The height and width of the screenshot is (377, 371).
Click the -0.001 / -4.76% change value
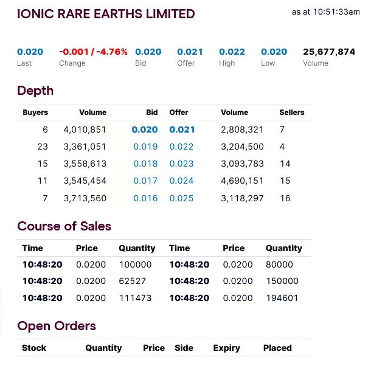click(x=93, y=52)
